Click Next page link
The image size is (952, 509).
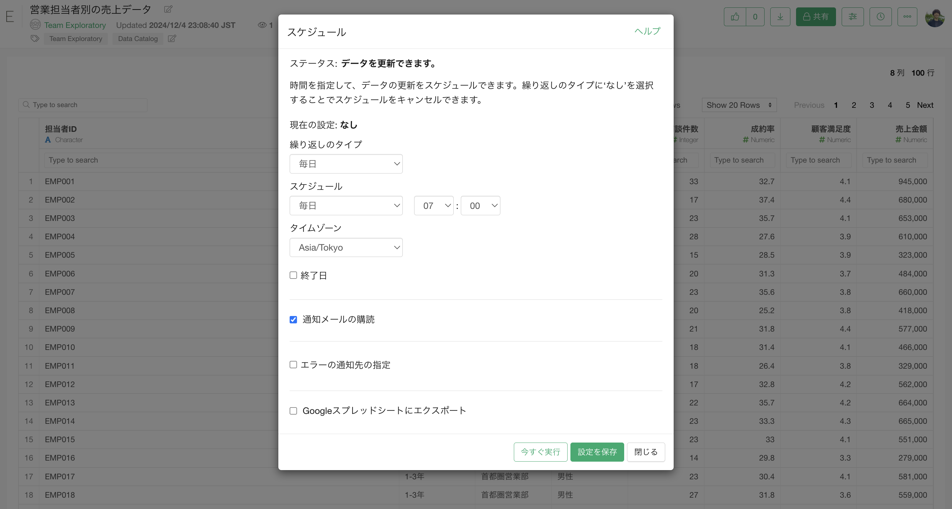coord(925,105)
